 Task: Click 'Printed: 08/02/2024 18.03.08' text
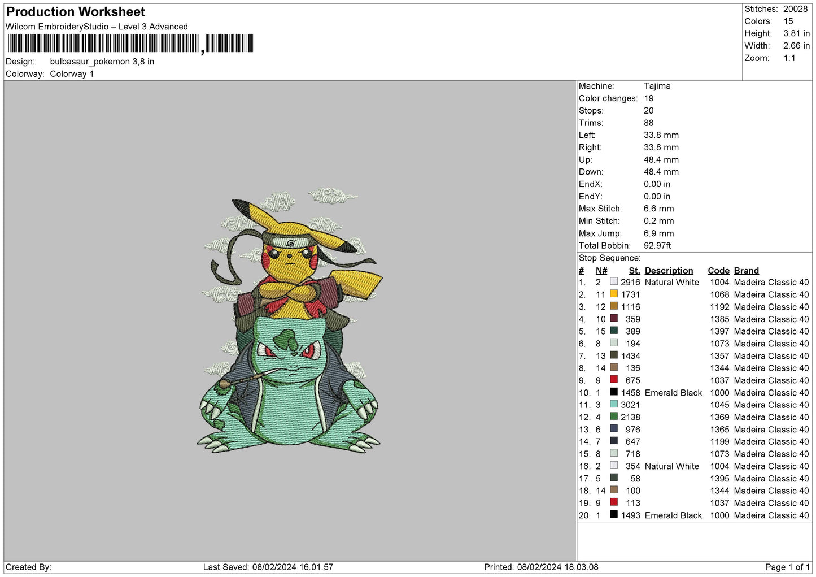click(x=541, y=567)
